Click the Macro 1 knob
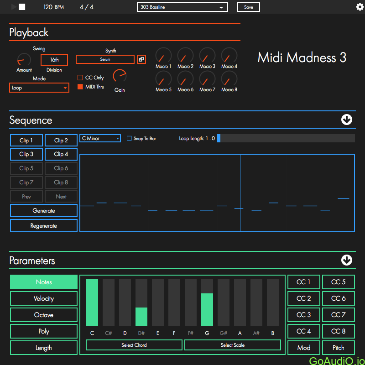365x365 pixels. coord(163,56)
